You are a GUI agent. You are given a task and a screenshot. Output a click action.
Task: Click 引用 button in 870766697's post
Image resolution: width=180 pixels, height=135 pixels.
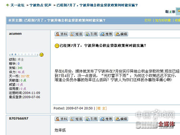click(91, 119)
